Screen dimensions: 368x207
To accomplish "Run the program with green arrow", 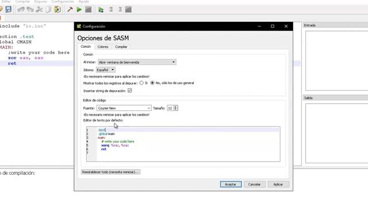I will click(x=79, y=9).
